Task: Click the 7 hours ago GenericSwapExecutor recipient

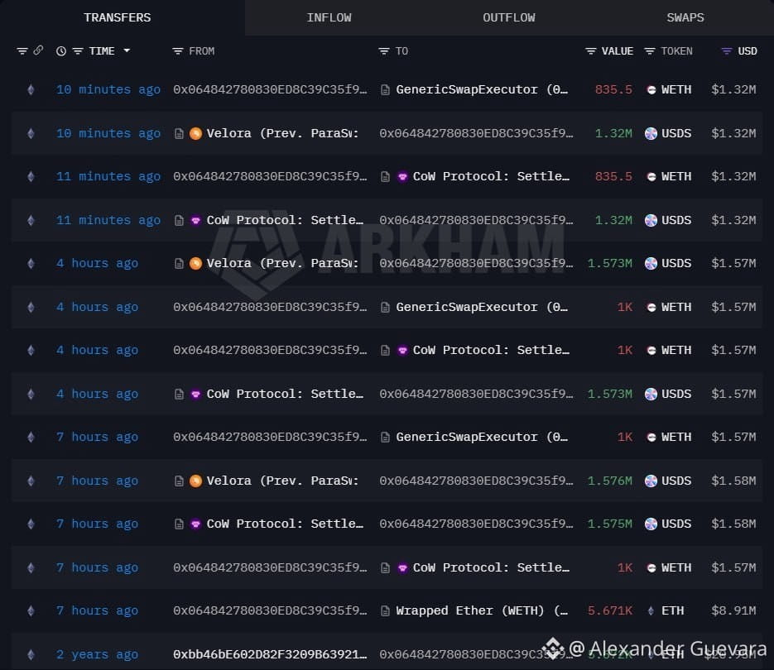Action: 482,437
